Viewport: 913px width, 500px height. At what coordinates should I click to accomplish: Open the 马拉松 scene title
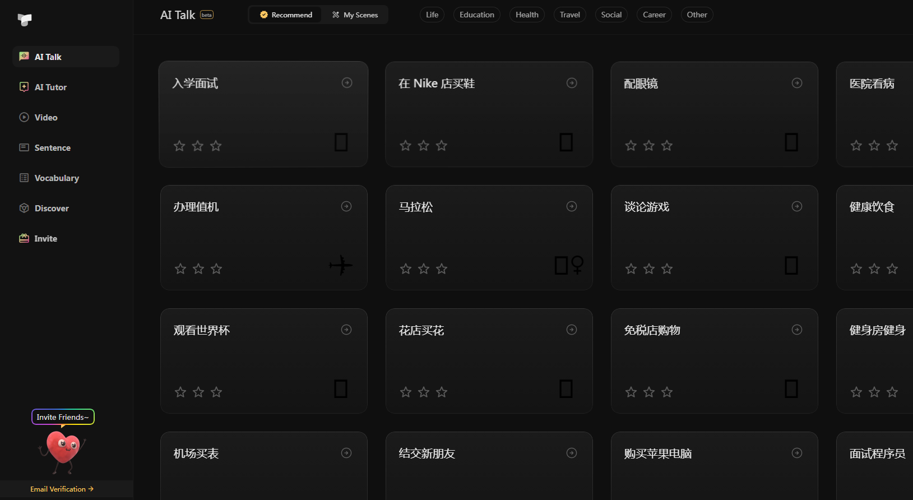416,207
